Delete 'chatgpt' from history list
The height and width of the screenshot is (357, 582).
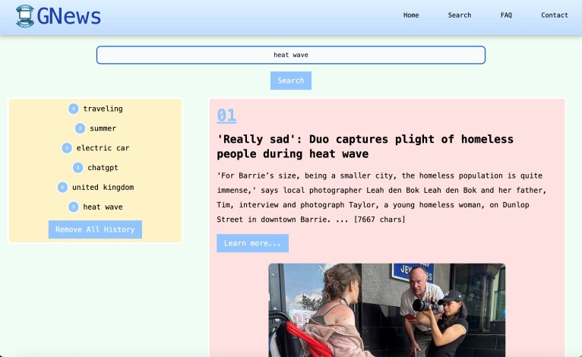[77, 168]
